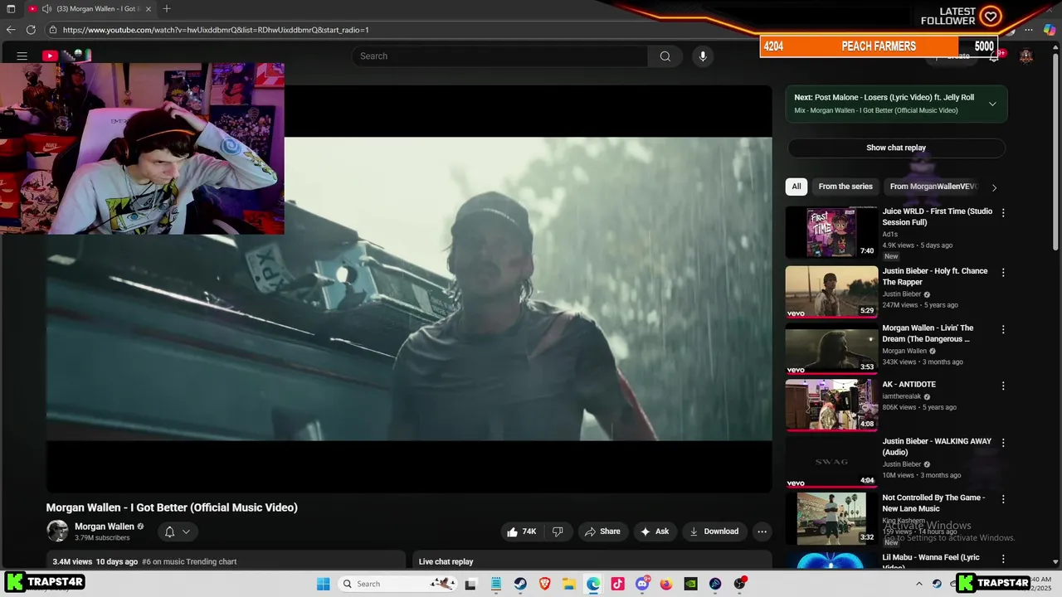Open the YouTube hamburger guide menu
The width and height of the screenshot is (1062, 597).
(x=22, y=56)
